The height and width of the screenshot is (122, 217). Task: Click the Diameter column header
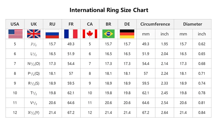192,24
